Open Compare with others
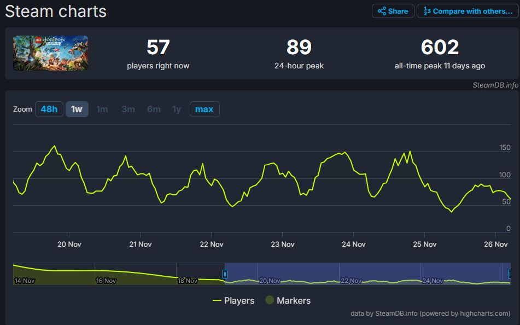This screenshot has height=325, width=520. click(x=467, y=11)
